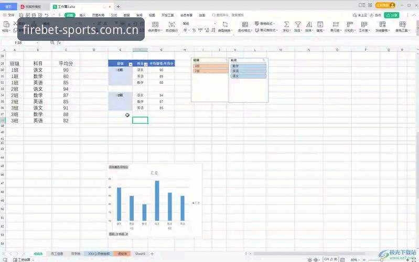Viewport: 419px width, 262px height.
Task: Open the Name Box dropdown arrow
Action: (37, 43)
